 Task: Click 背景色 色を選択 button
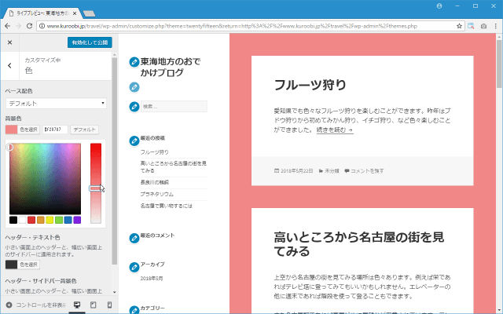[x=23, y=130]
